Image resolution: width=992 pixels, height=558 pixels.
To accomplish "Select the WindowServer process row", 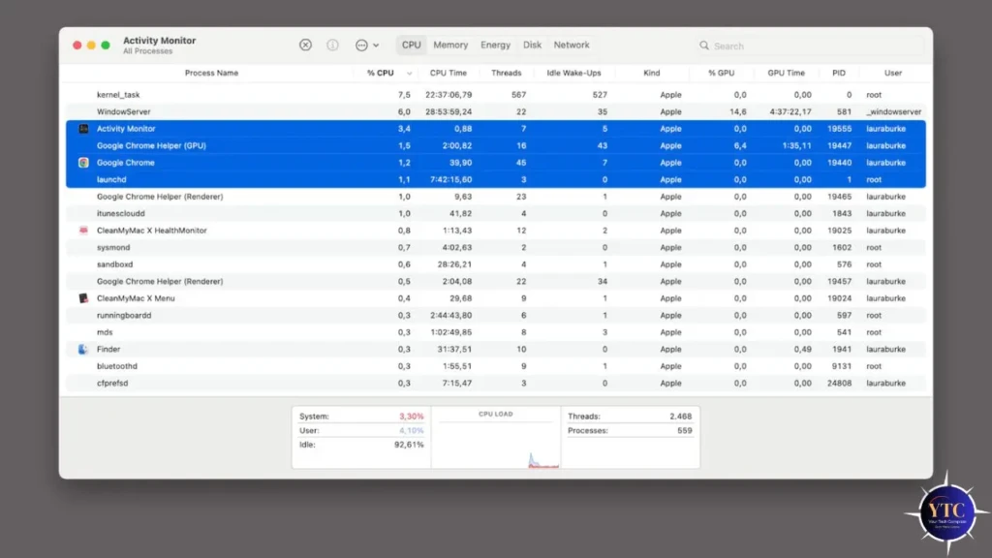I will coord(291,111).
